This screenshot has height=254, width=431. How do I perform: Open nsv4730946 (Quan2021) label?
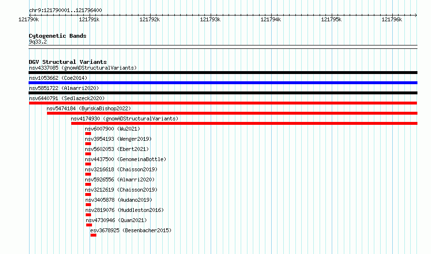tap(116, 220)
